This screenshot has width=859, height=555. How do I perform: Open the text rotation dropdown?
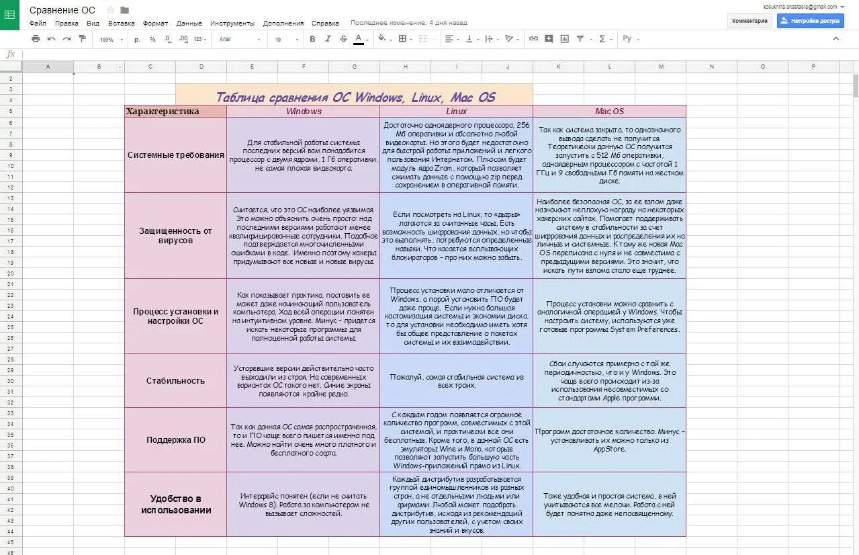click(511, 39)
